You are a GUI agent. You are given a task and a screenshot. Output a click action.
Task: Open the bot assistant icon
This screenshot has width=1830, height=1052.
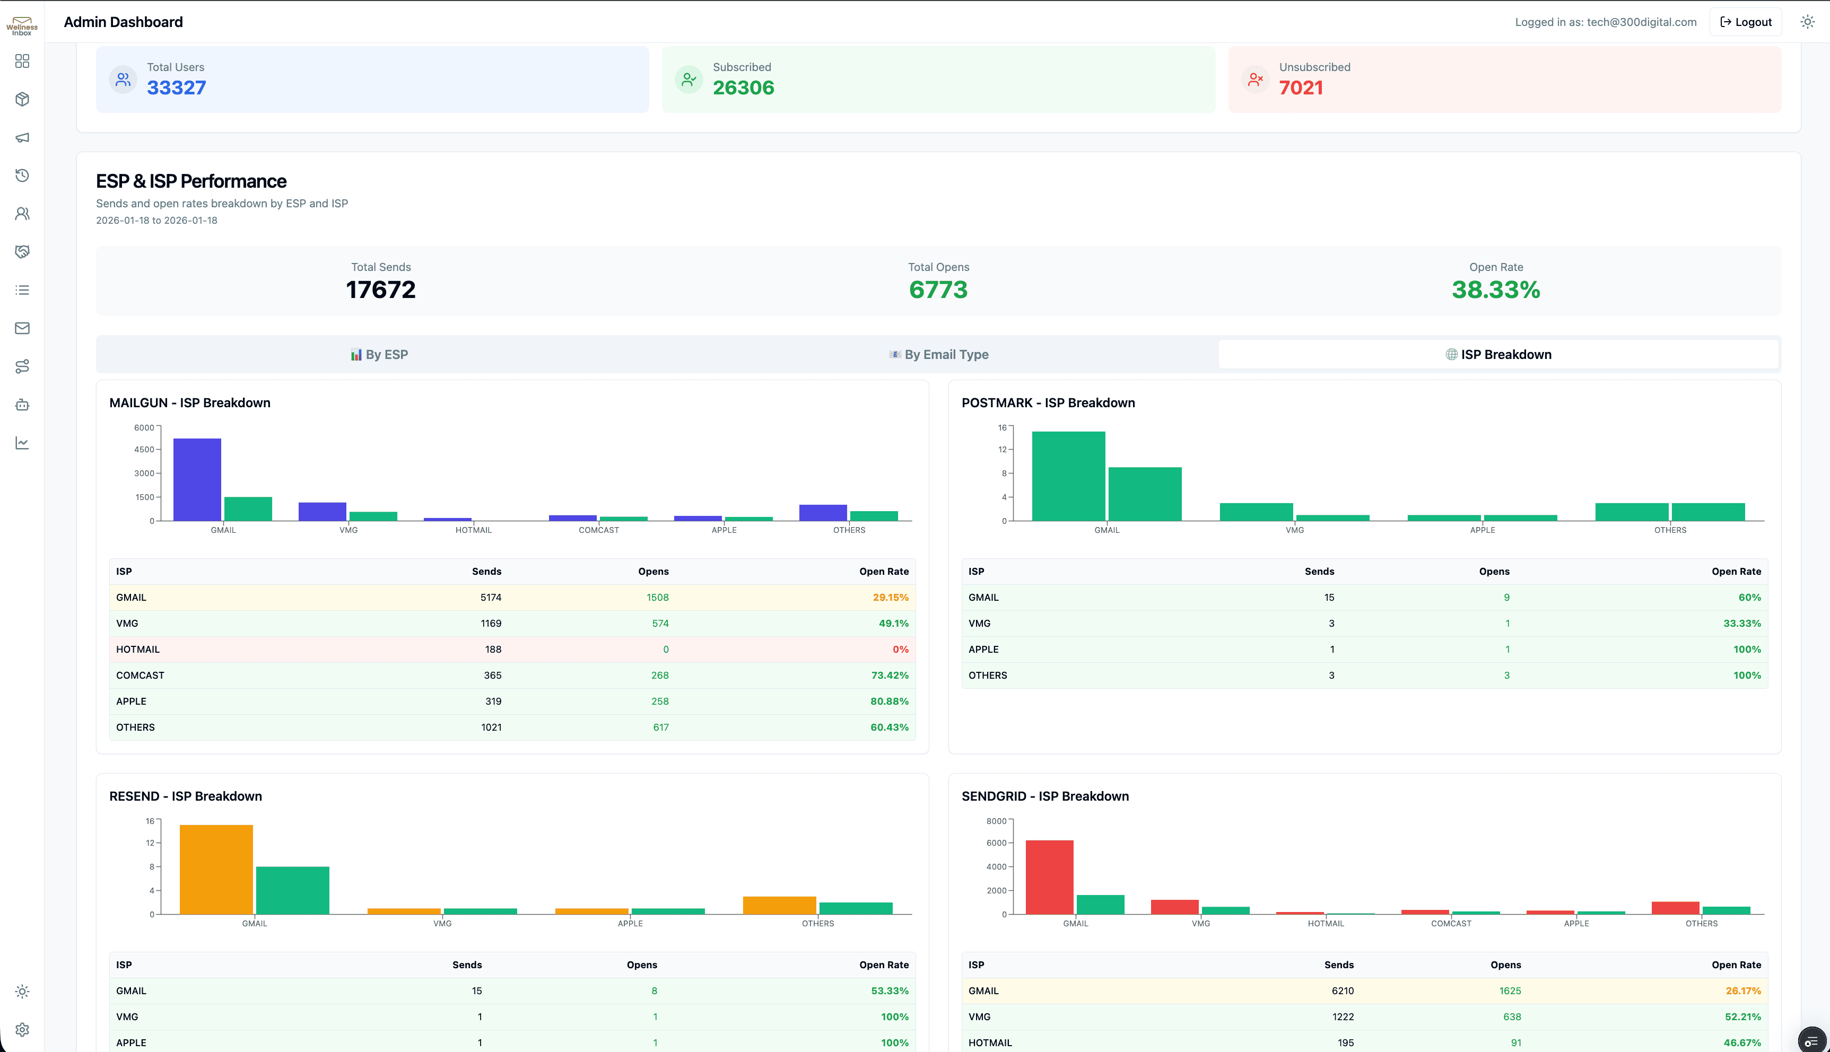click(x=22, y=405)
